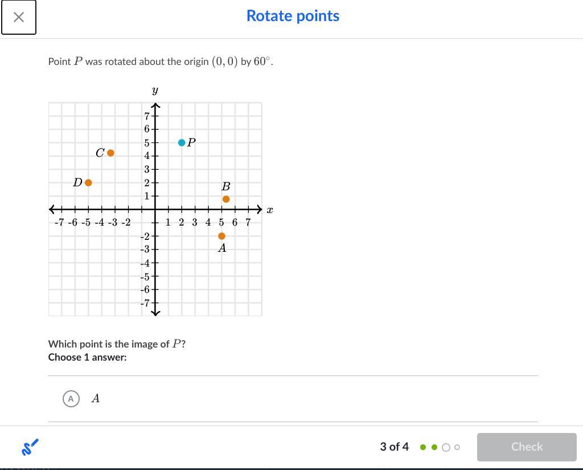Click orange point B on the graph
This screenshot has height=470, width=583.
pyautogui.click(x=226, y=199)
